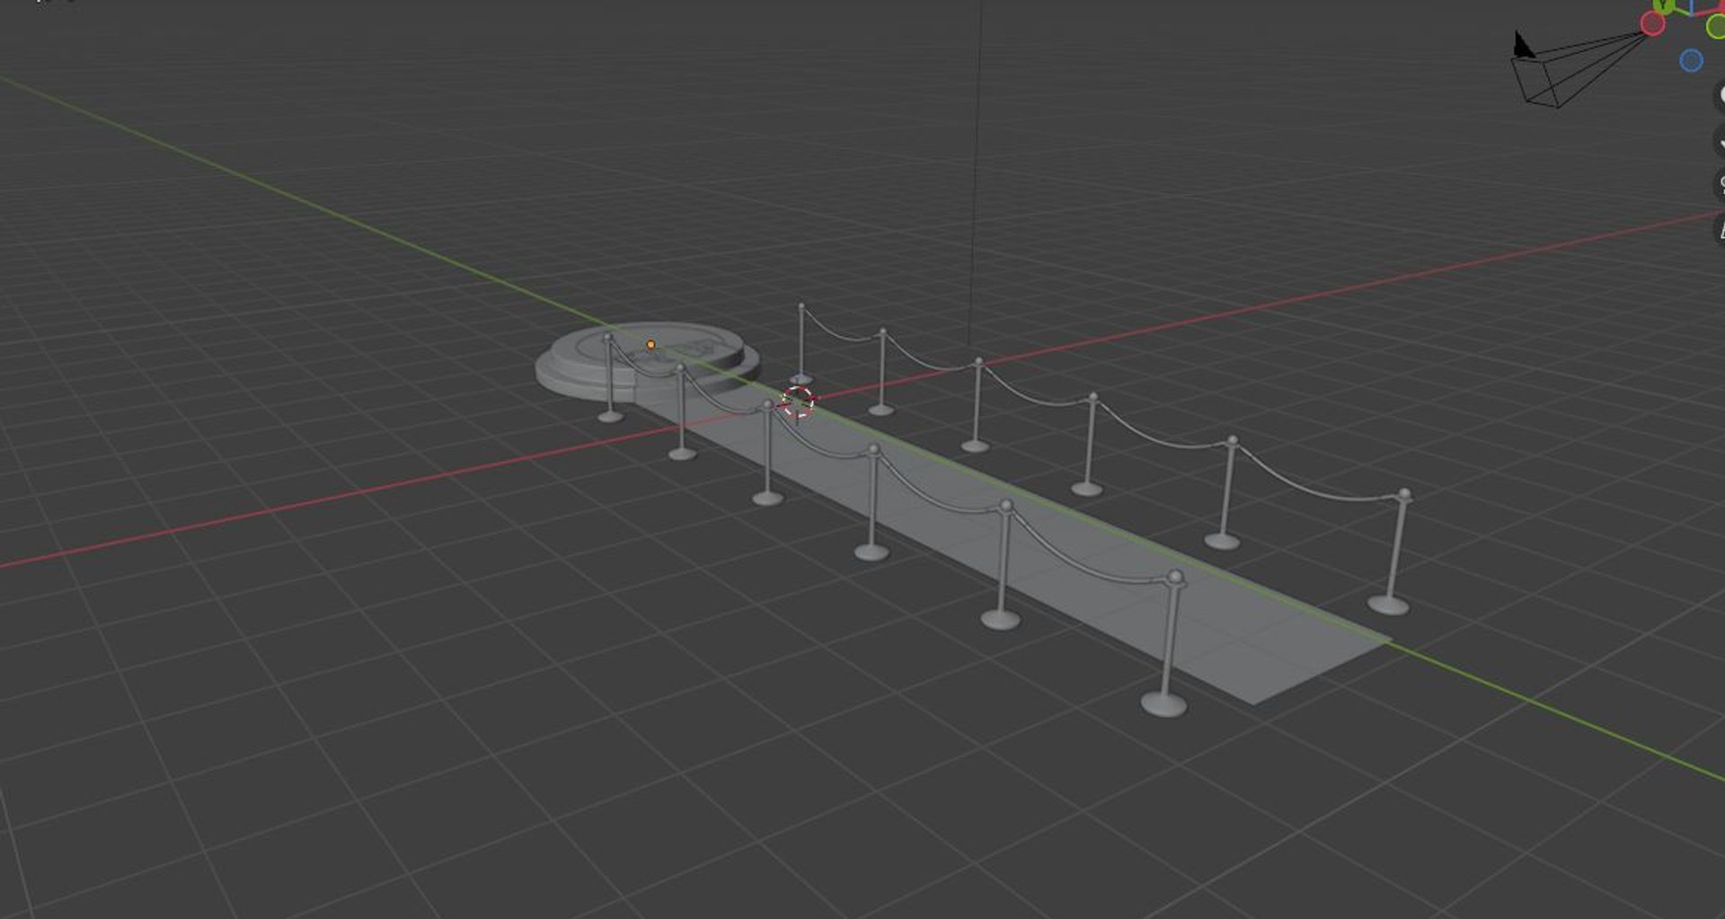Screen dimensions: 1725x919
Task: Click the orange object origin dot on the pedestal
Action: coord(650,344)
